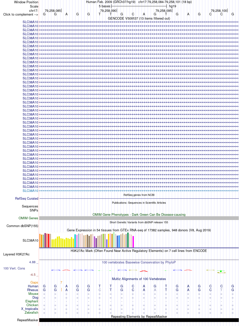Select the 'Human' alignment row label
239x326 pixels.
click(x=33, y=286)
